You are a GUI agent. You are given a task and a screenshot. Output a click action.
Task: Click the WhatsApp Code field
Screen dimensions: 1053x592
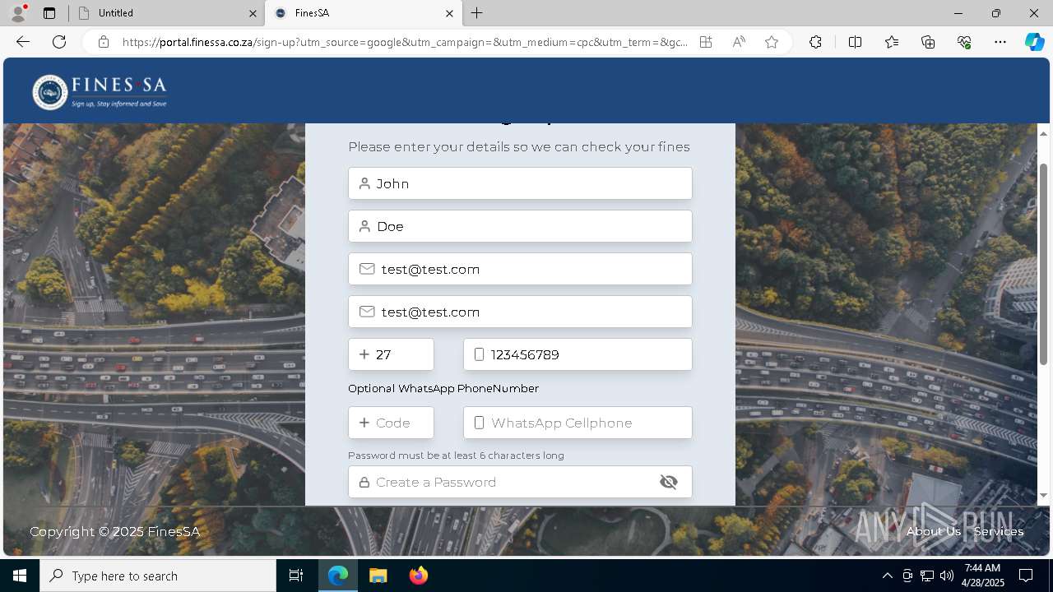[391, 423]
